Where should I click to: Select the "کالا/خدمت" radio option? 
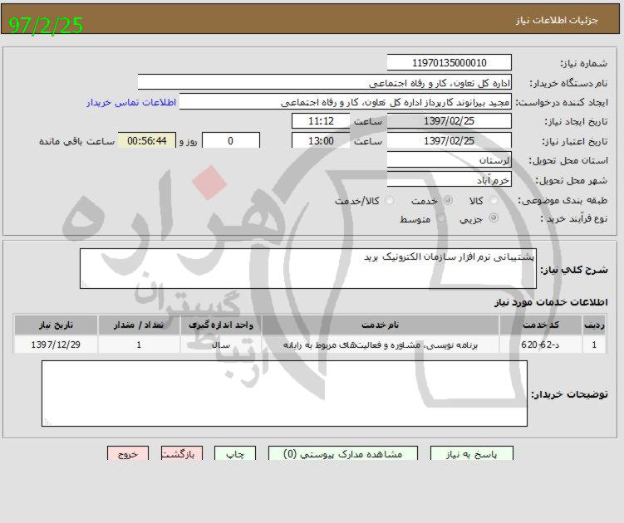pyautogui.click(x=389, y=201)
